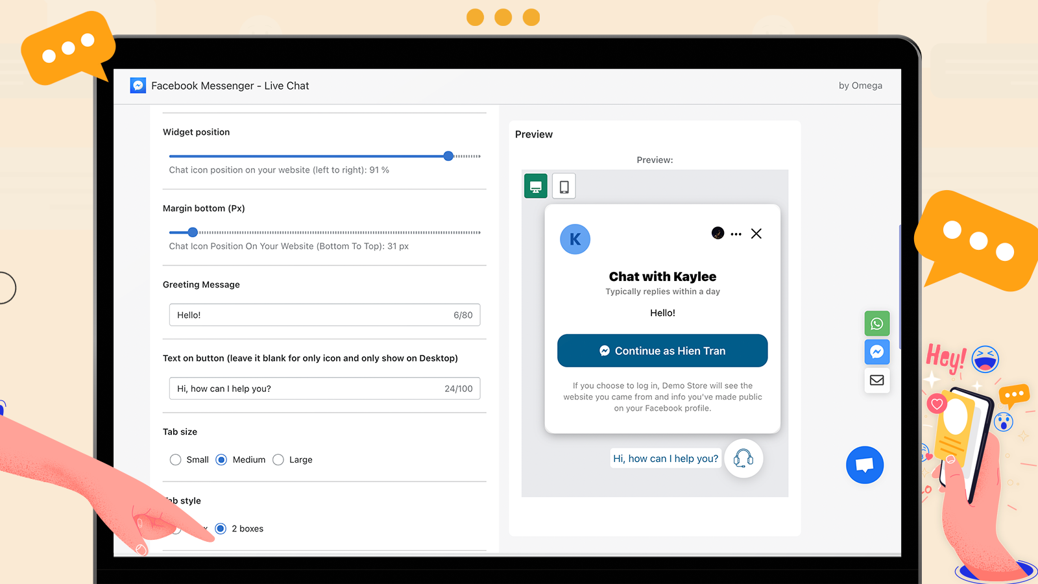Click the 'Preview' panel heading
The height and width of the screenshot is (584, 1038).
pyautogui.click(x=534, y=134)
